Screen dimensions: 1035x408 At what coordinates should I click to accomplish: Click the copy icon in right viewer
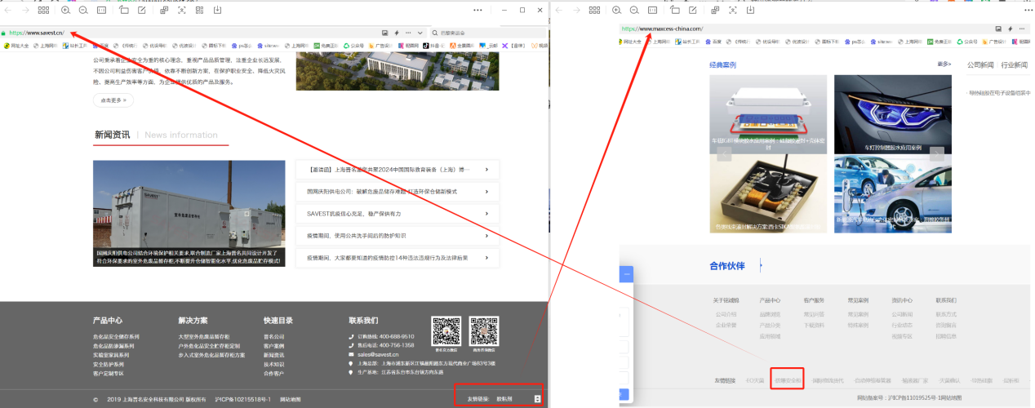pyautogui.click(x=715, y=10)
